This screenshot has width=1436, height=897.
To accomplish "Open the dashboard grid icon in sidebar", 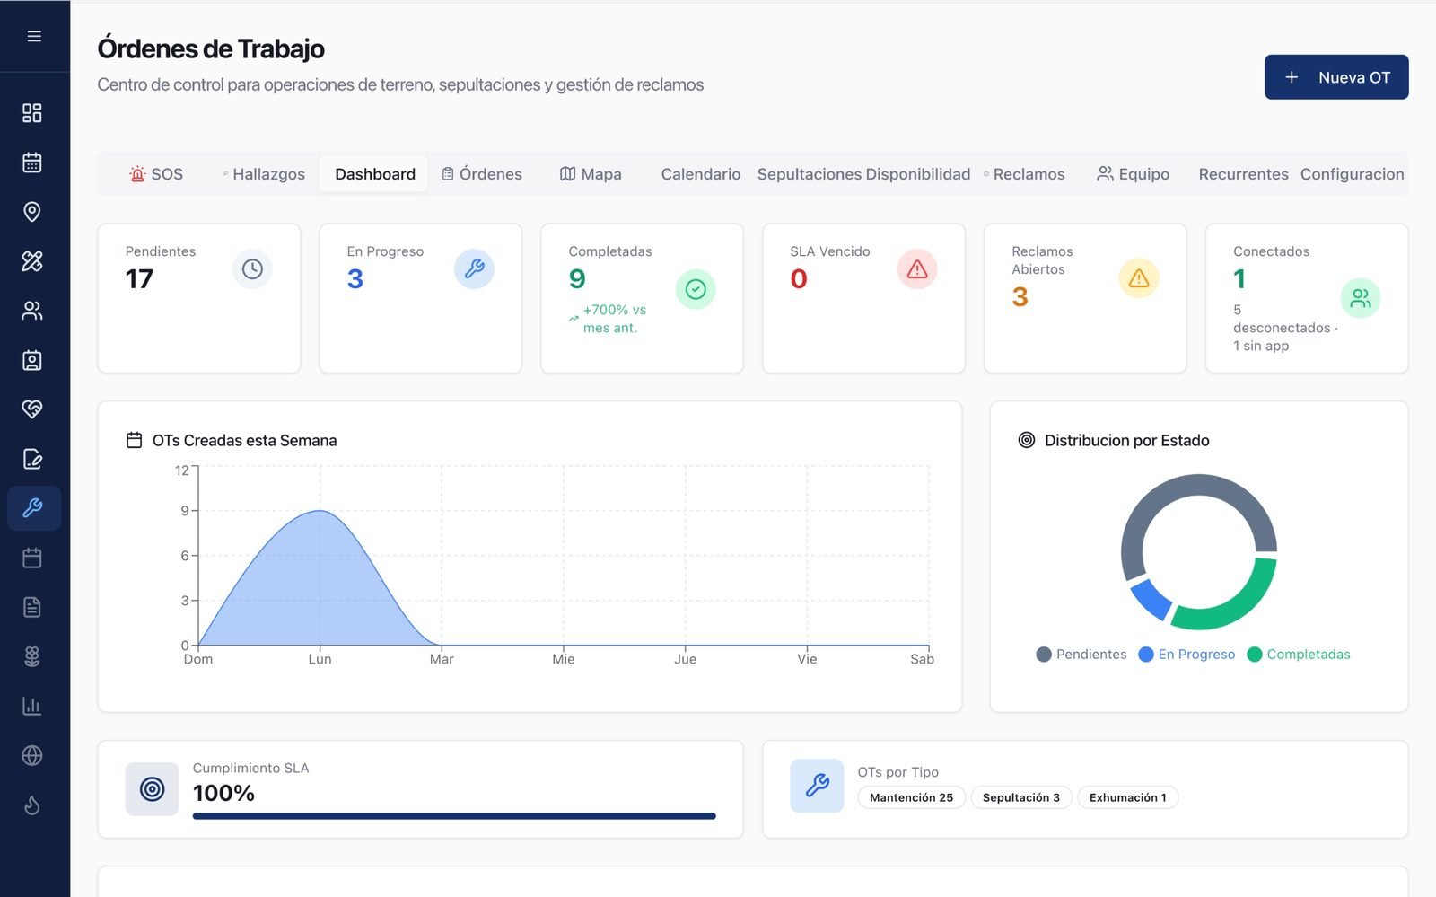I will [x=32, y=113].
